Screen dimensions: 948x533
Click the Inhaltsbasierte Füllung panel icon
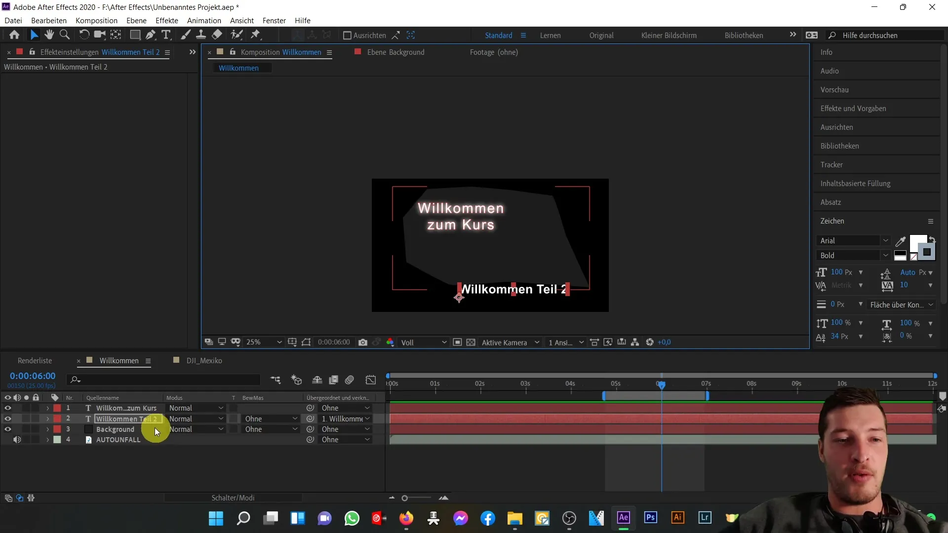[856, 183]
